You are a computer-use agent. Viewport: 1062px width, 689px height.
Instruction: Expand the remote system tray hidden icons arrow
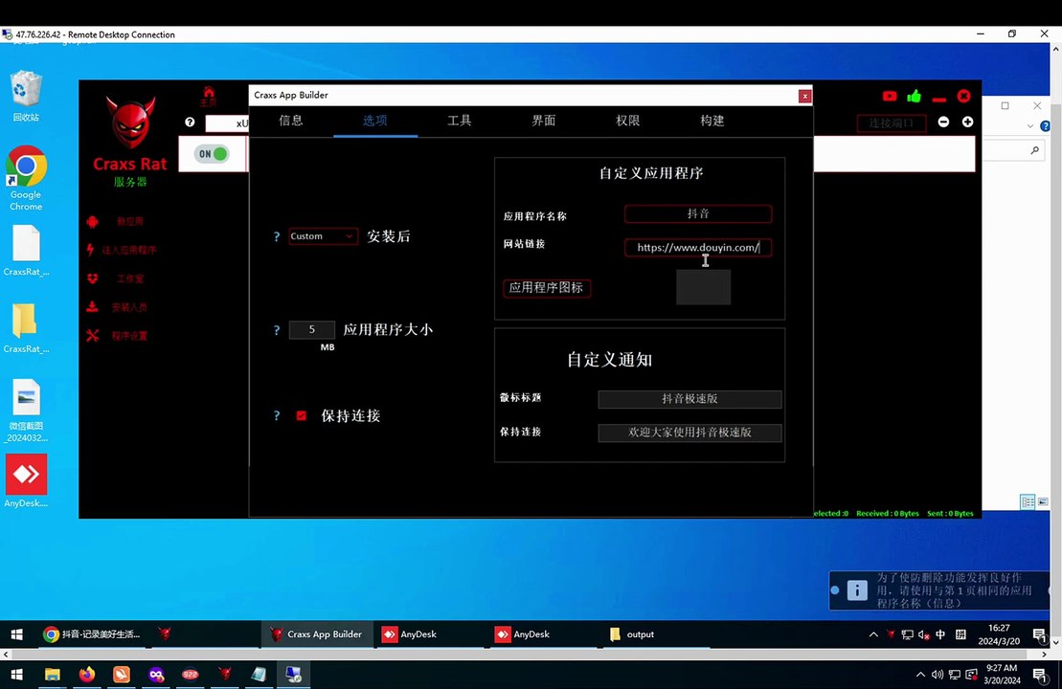[873, 634]
